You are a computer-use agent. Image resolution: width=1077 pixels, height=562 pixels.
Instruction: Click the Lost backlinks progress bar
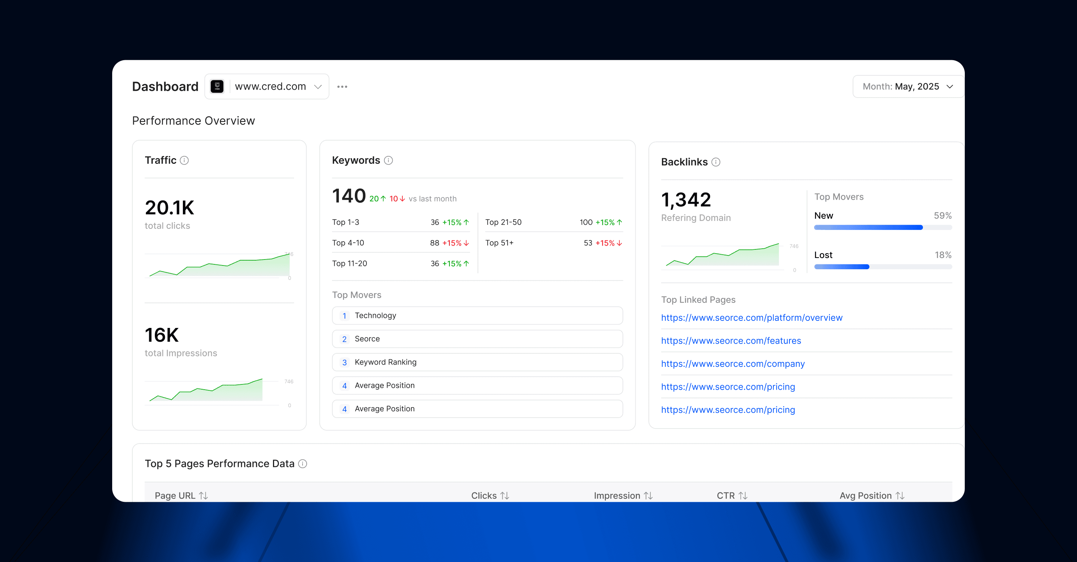tap(883, 267)
